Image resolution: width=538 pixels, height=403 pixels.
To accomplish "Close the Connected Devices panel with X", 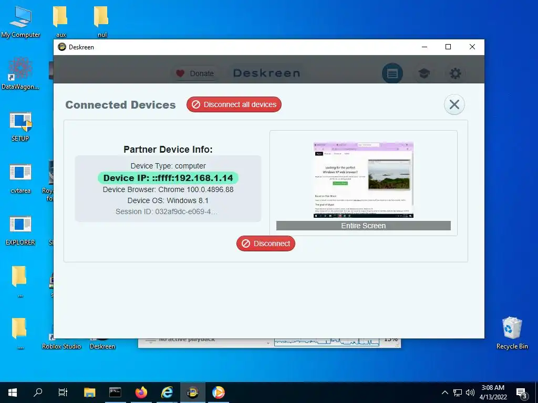I will click(454, 104).
